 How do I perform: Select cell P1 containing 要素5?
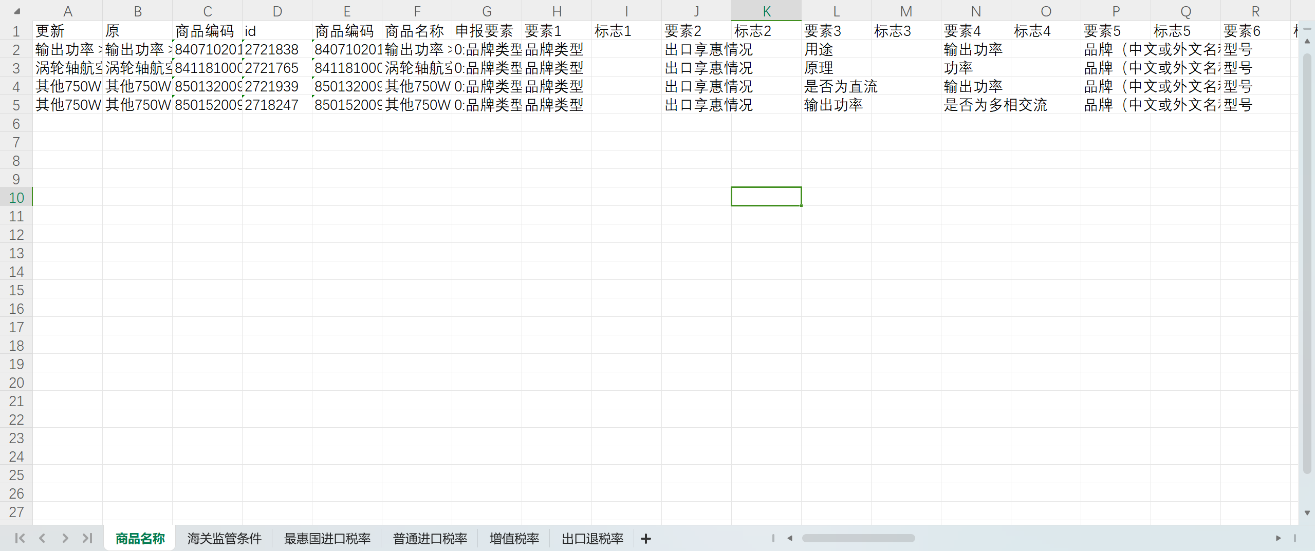click(1116, 31)
